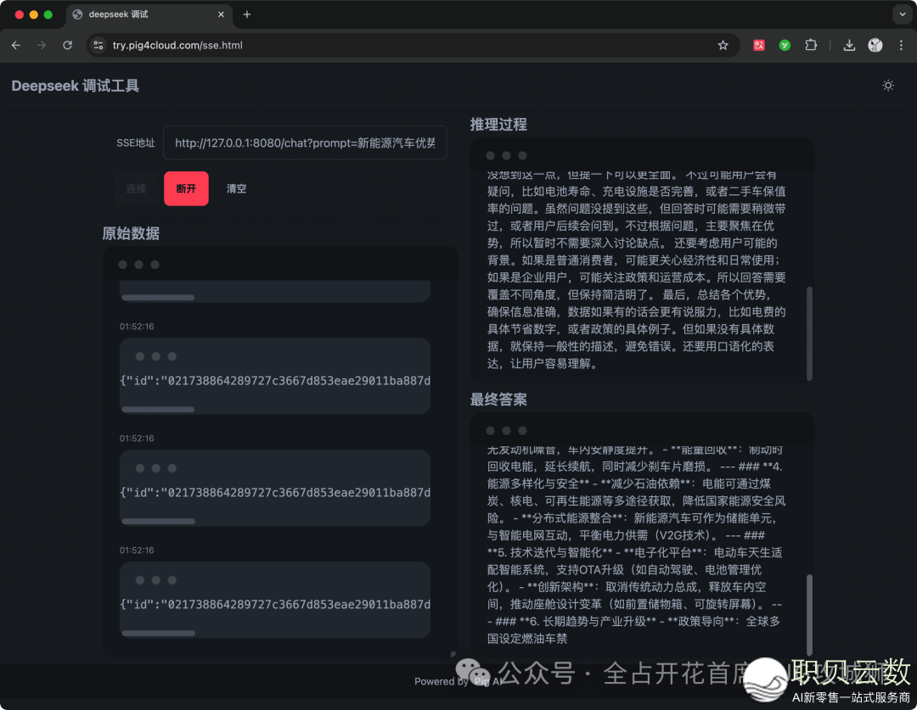Open the Extensions puzzle menu
The height and width of the screenshot is (710, 917).
811,45
